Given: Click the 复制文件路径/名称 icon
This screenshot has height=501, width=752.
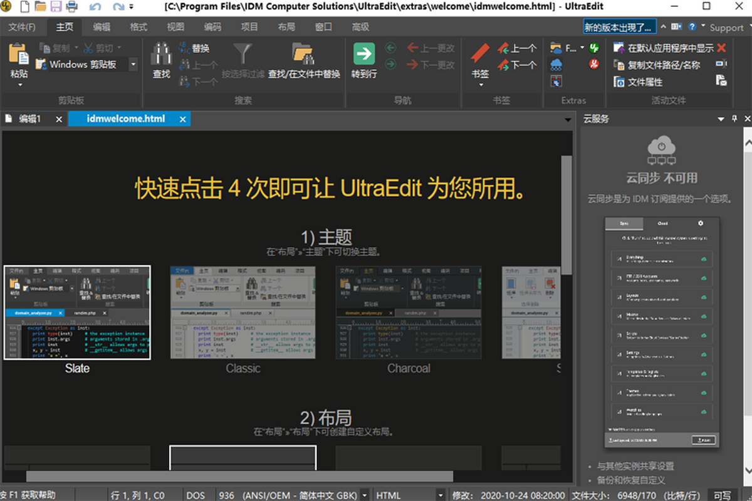Looking at the screenshot, I should click(x=620, y=64).
